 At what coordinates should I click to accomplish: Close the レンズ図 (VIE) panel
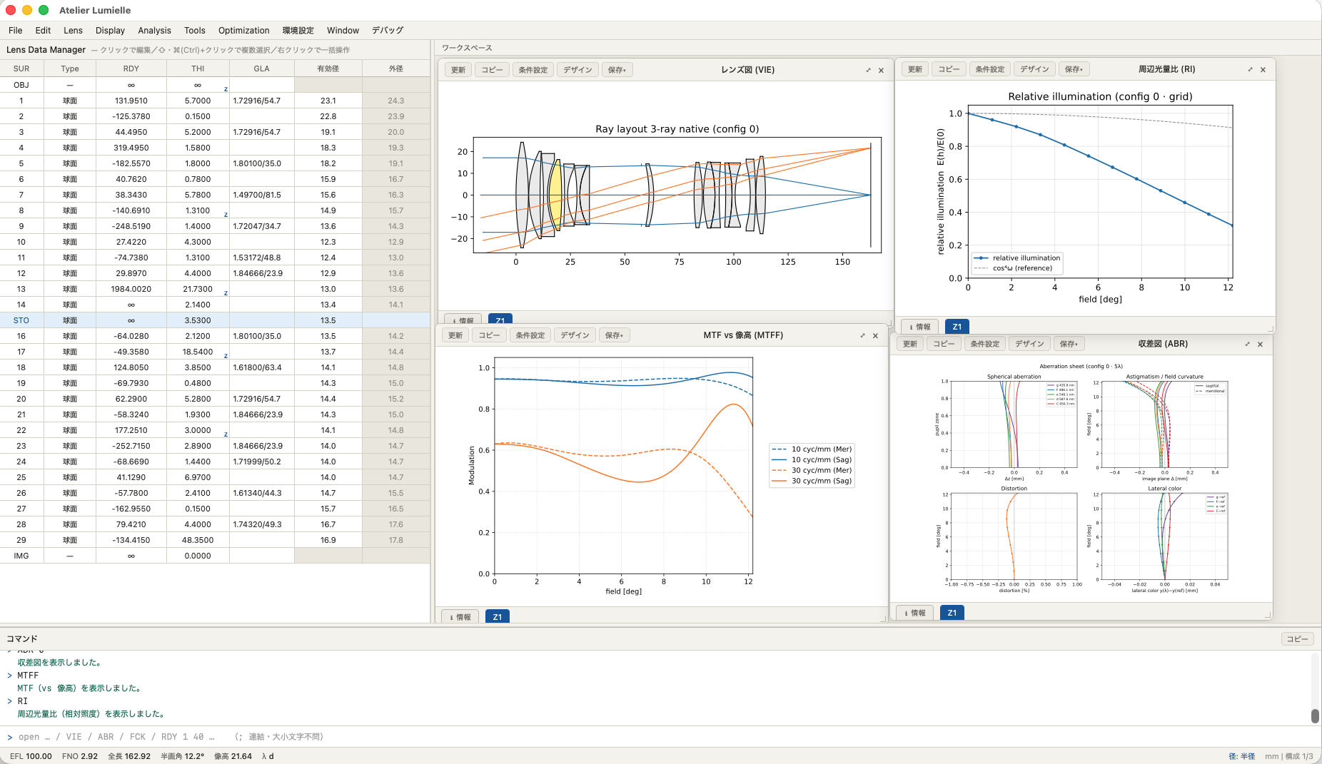[x=881, y=70]
